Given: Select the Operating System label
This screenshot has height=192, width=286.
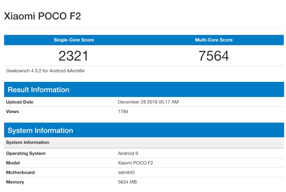Looking at the screenshot, I should (26, 153).
